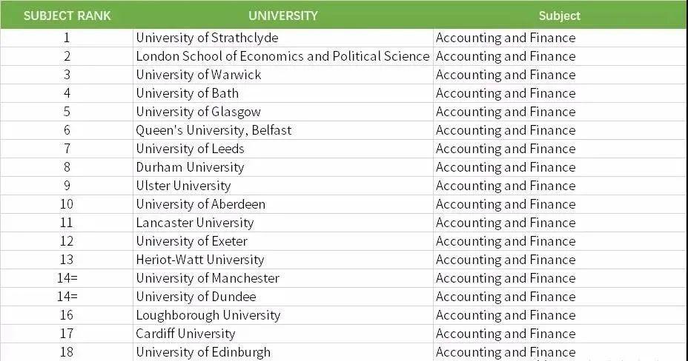Select the University of Bath cell

187,93
